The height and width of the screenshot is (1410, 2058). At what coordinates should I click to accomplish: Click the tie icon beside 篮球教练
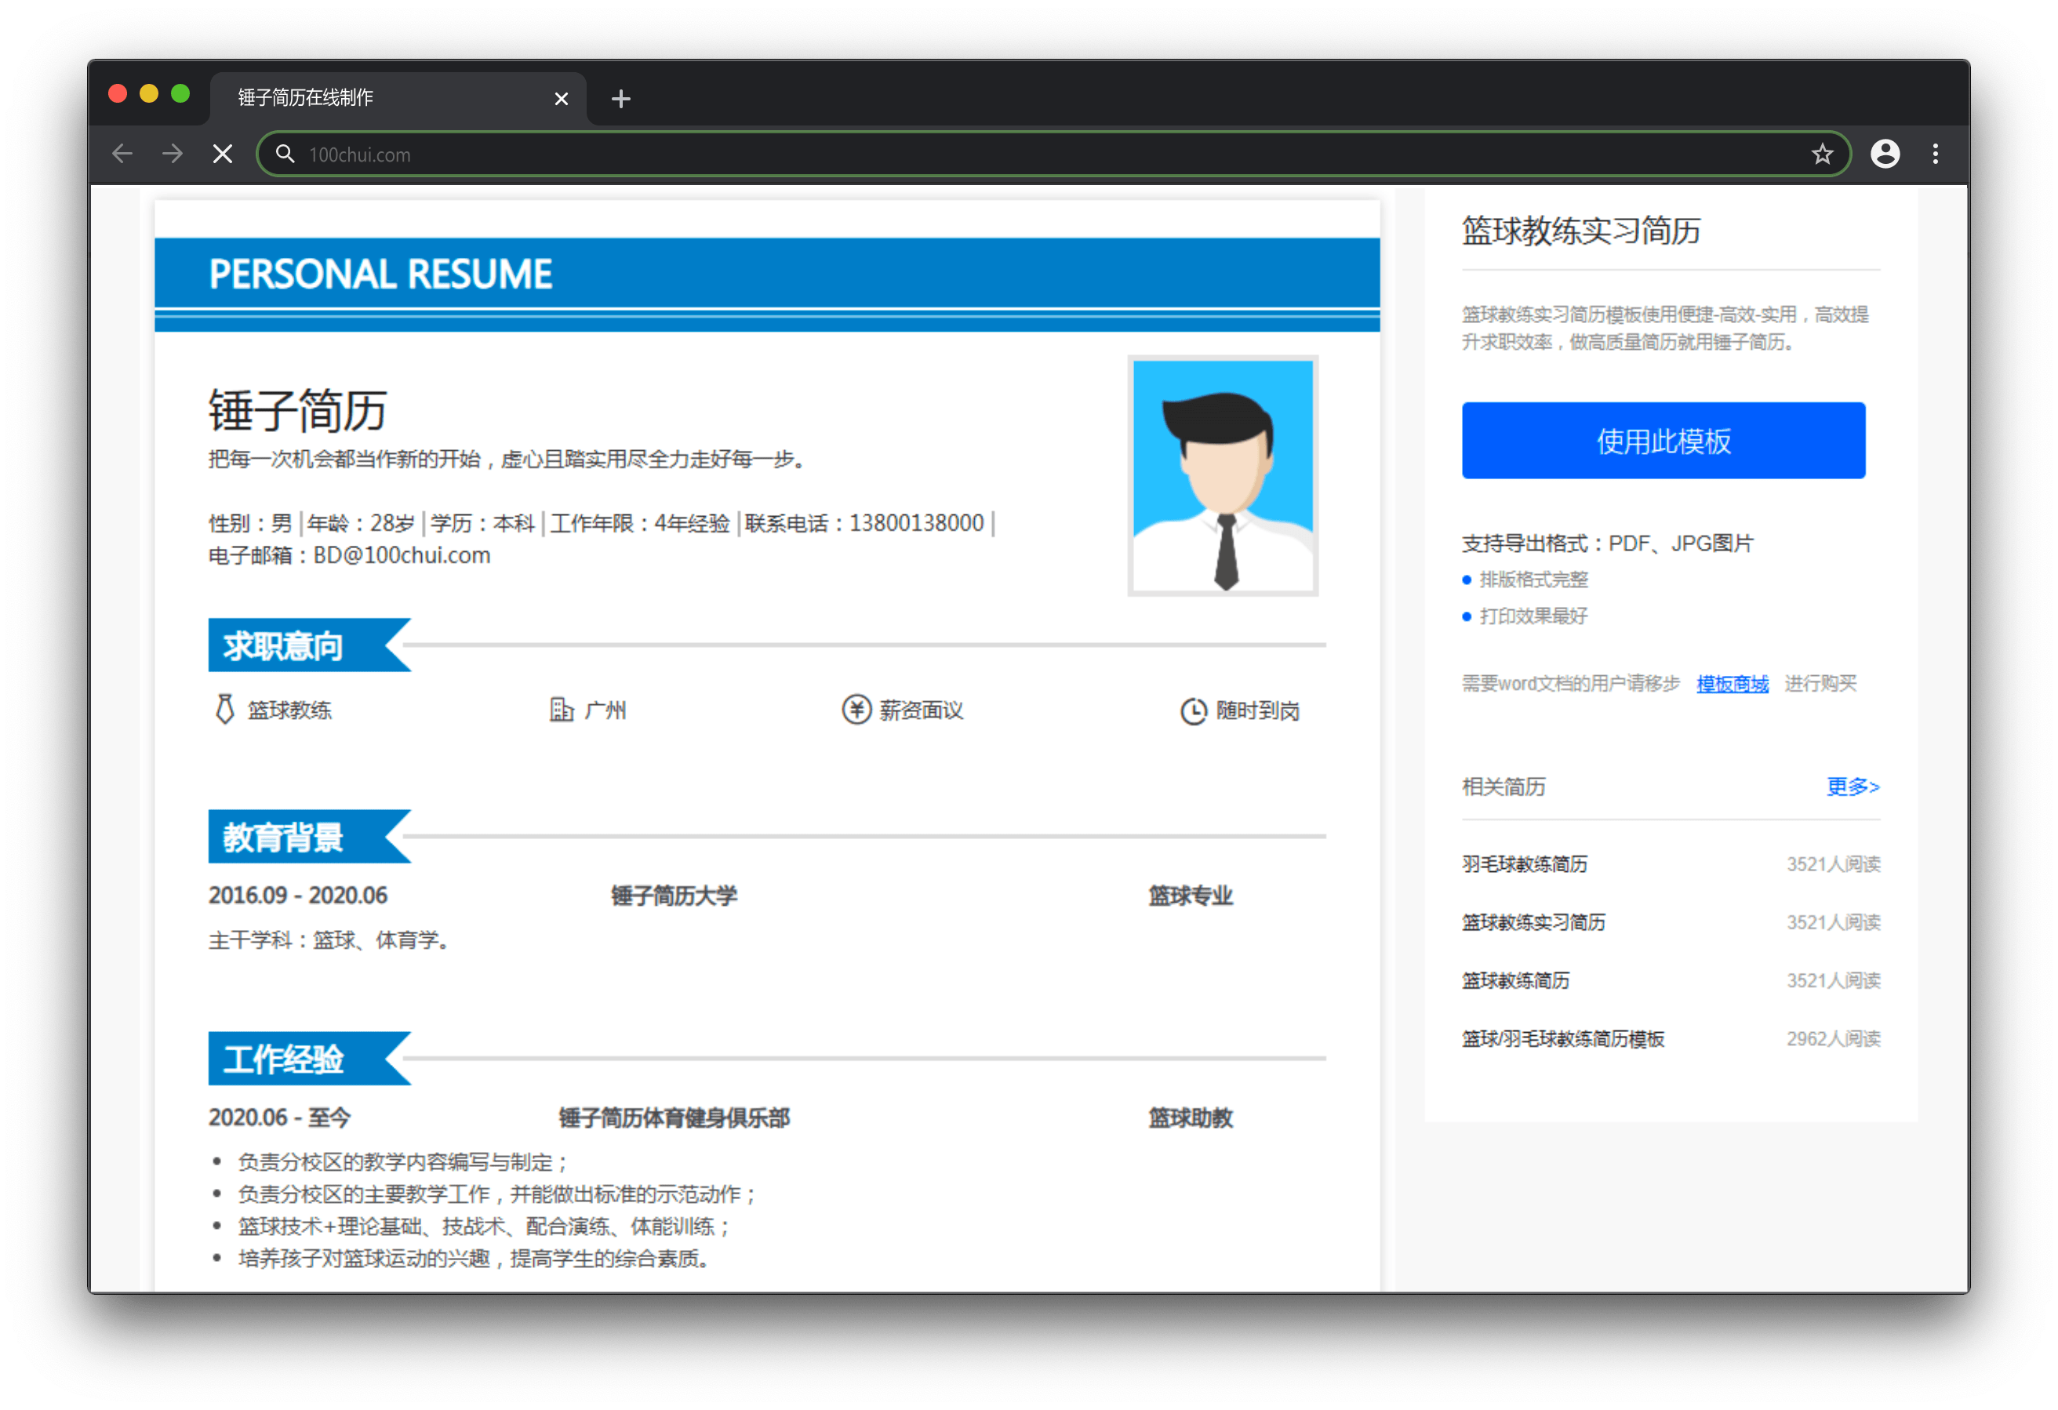(225, 710)
